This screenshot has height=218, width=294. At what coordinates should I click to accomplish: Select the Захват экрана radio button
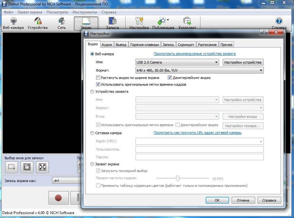pyautogui.click(x=92, y=164)
